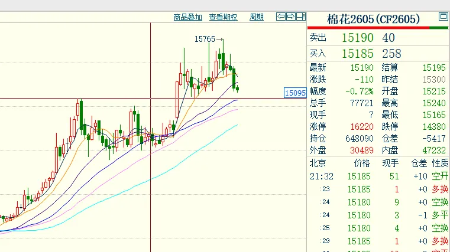Viewport: 450px width, 252px height.
Task: Select the red-green buy-sell ratio bar
Action: click(x=378, y=28)
